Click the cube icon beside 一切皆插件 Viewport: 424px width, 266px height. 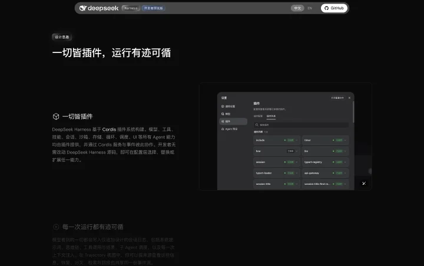(x=56, y=117)
